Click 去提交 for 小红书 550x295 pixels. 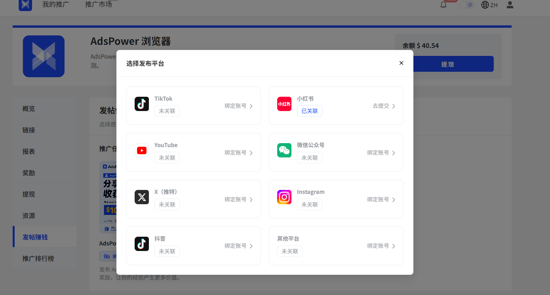coord(381,106)
